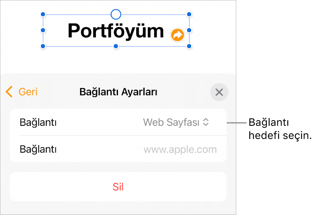Click the up-down chevrons next to Web Sayfası
This screenshot has height=215, width=316.
click(x=206, y=122)
